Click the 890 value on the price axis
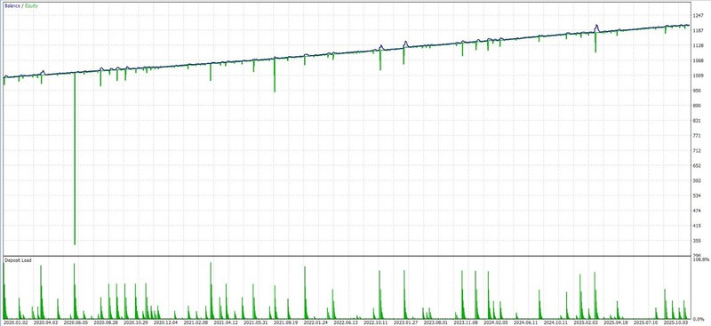 (696, 105)
